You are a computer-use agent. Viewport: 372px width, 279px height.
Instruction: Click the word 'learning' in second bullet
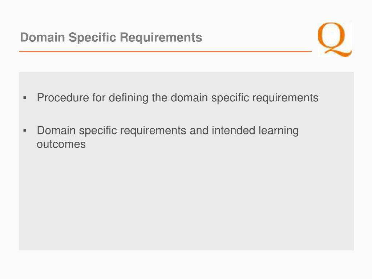coord(279,131)
